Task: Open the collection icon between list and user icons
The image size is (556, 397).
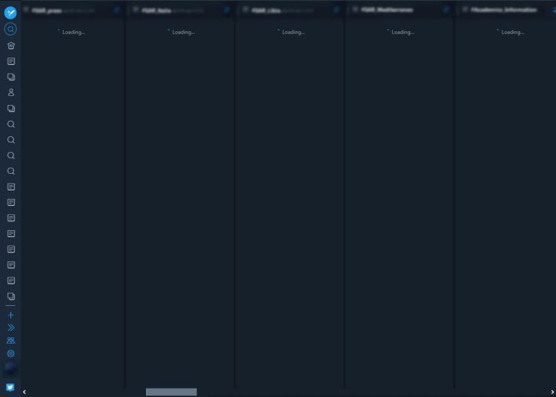Action: pos(11,77)
